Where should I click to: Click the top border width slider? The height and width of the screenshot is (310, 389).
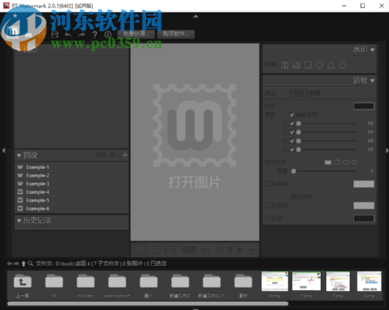point(327,124)
